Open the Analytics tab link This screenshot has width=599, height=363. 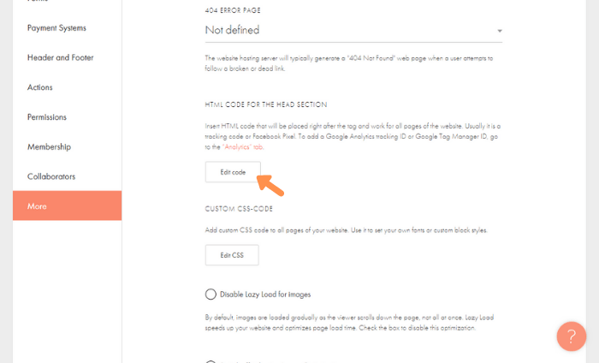(242, 147)
